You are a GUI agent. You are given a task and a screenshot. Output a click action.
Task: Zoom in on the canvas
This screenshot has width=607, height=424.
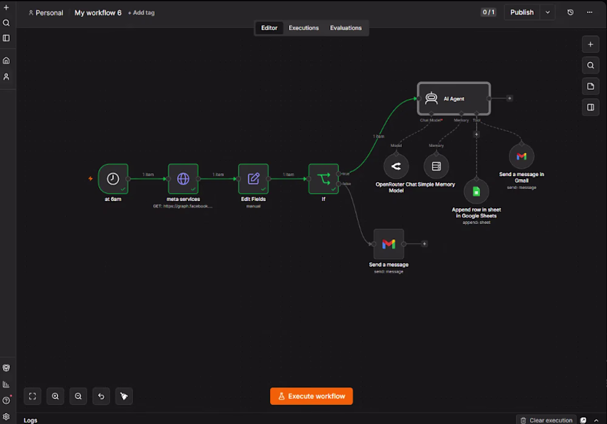pos(55,396)
